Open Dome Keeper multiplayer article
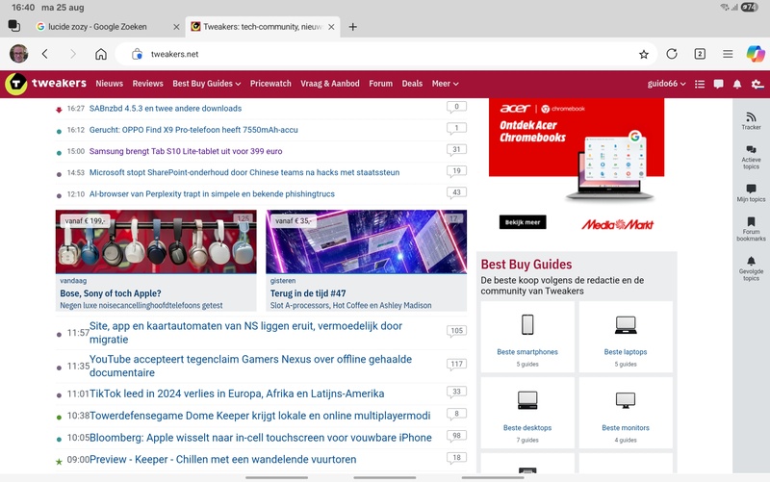The height and width of the screenshot is (482, 770). (x=260, y=416)
